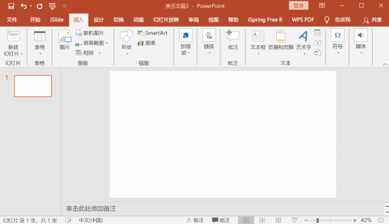
Task: Toggle the 批注 comments pane in status bar
Action: pos(221,220)
